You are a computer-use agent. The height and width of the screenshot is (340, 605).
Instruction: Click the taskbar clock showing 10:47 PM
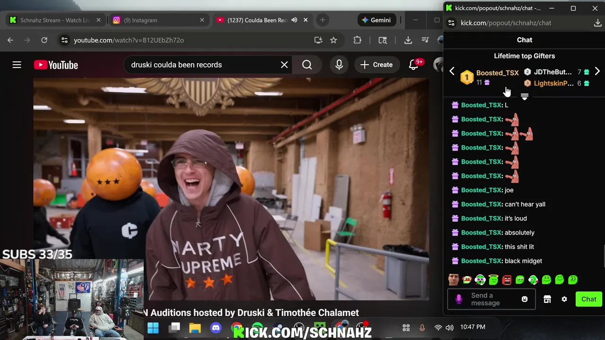(x=473, y=327)
